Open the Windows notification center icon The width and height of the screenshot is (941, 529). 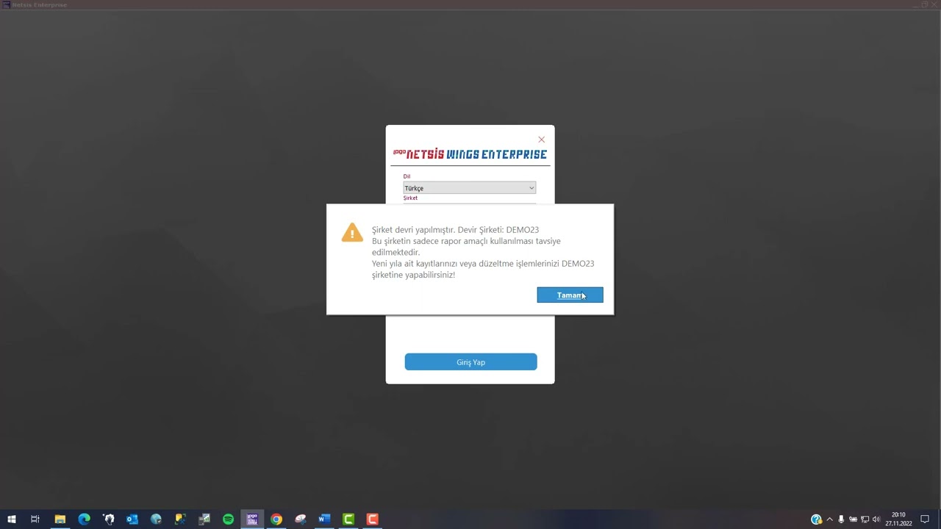(925, 519)
